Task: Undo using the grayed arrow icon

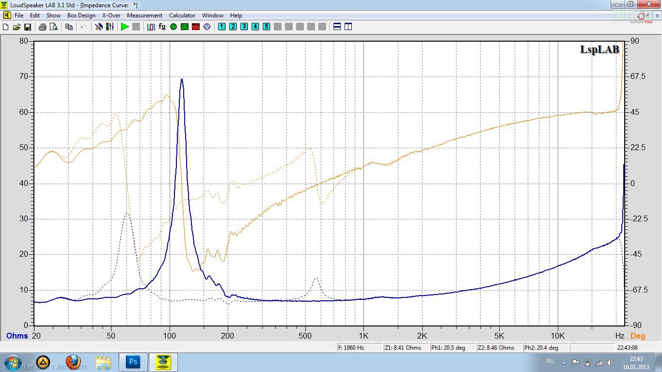Action: [84, 27]
